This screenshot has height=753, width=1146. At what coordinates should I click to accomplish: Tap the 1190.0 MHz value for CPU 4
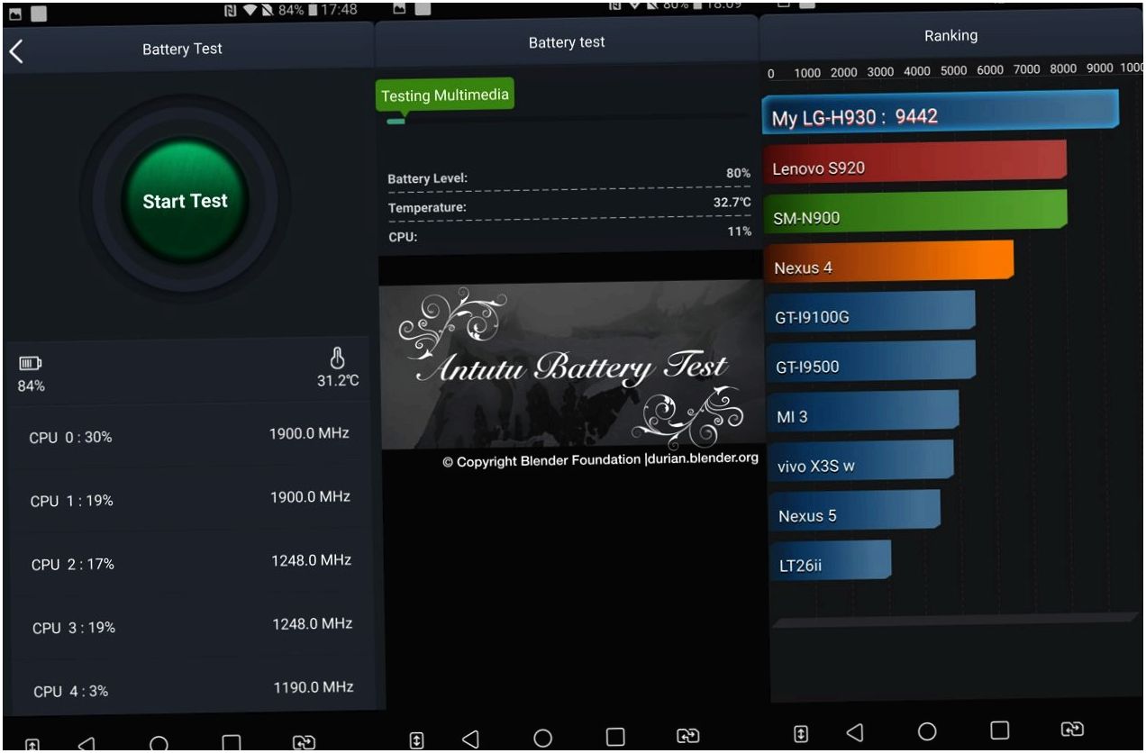[314, 687]
